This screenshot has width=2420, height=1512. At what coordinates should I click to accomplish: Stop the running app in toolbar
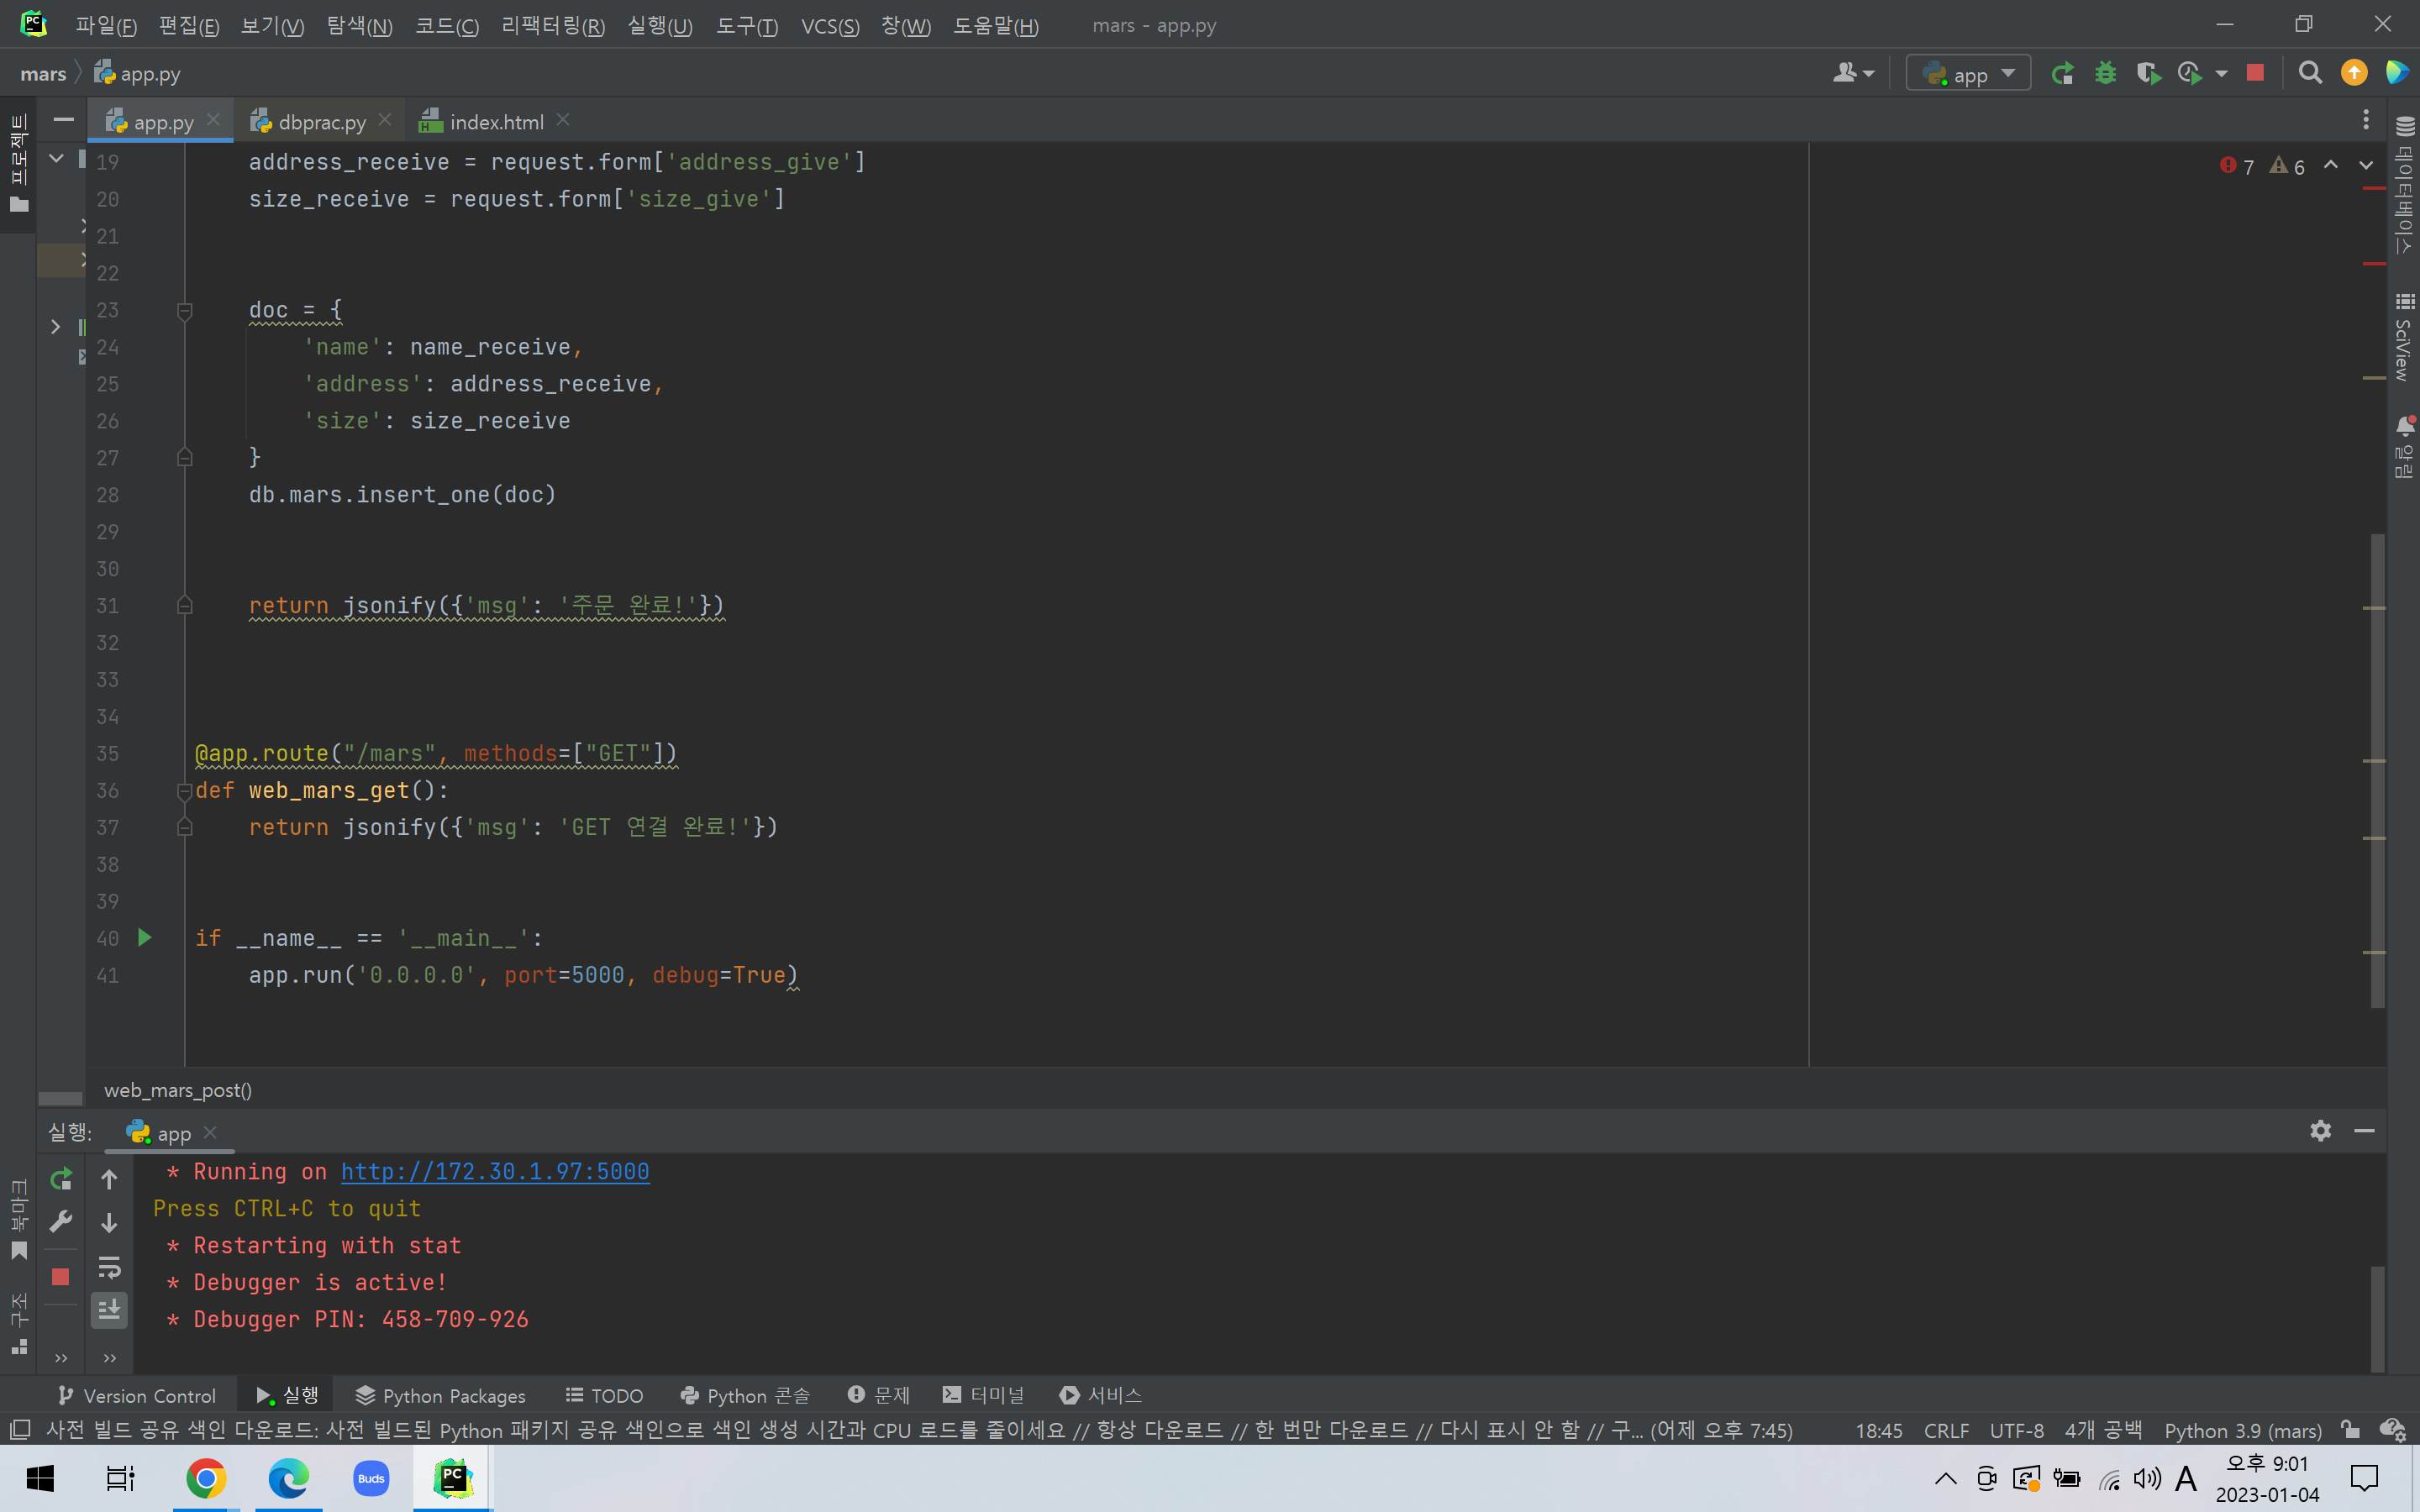click(2255, 73)
